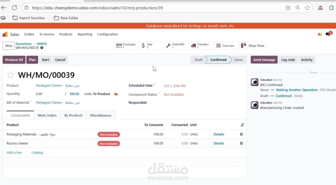
Task: Open the Child MO smart button
Action: [176, 46]
